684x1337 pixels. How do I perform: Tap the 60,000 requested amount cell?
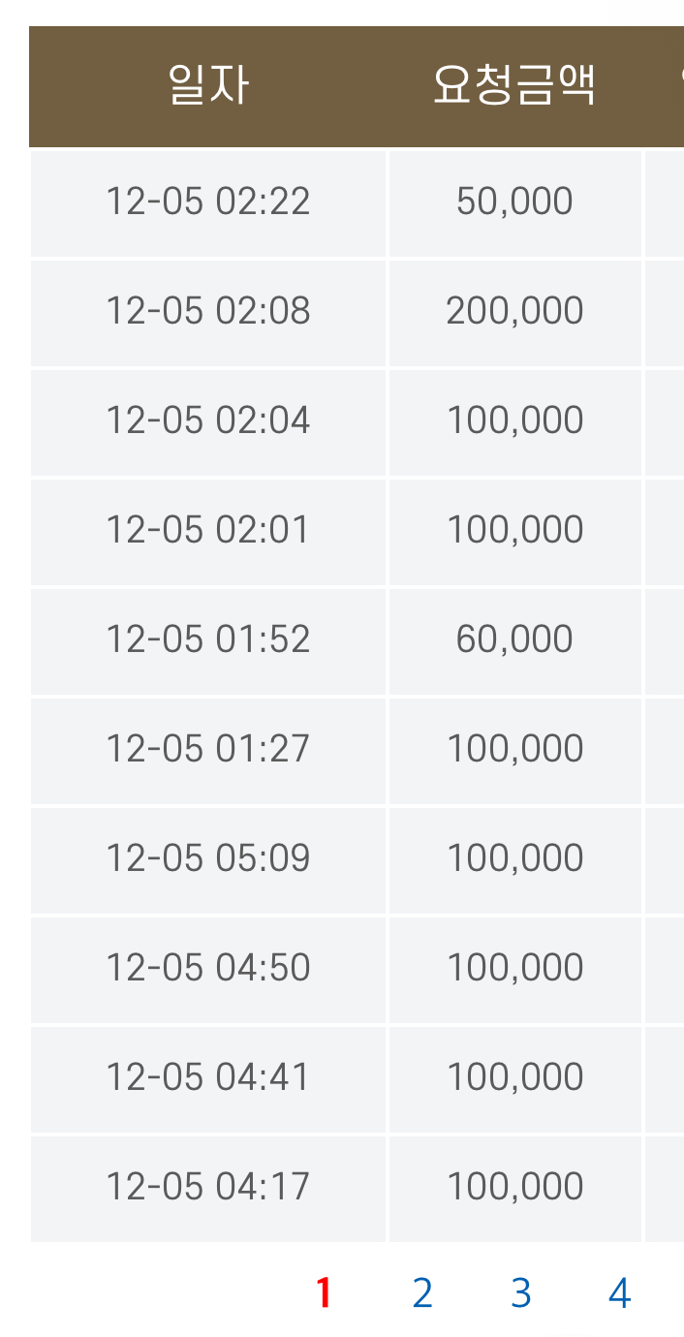coord(514,639)
